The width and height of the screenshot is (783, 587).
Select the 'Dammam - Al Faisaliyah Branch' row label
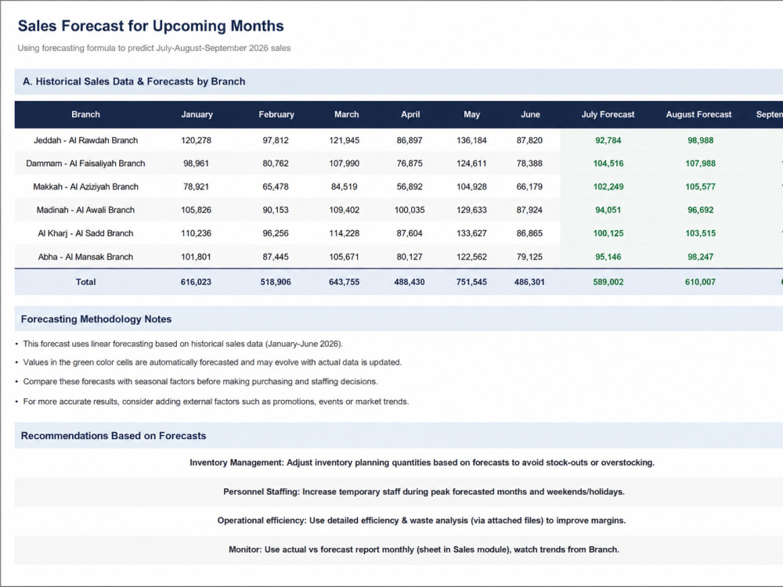(x=85, y=164)
